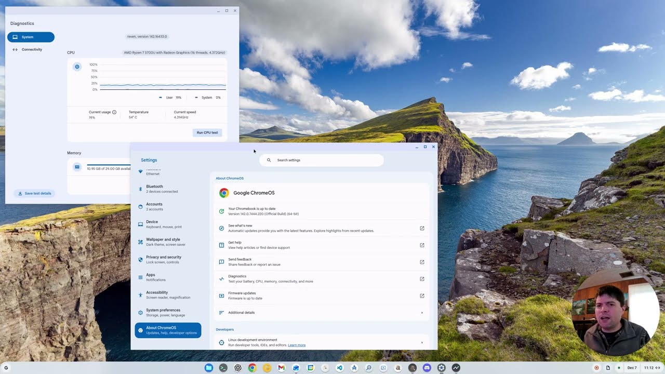The width and height of the screenshot is (665, 374).
Task: Click the Learn more link
Action: click(x=297, y=345)
